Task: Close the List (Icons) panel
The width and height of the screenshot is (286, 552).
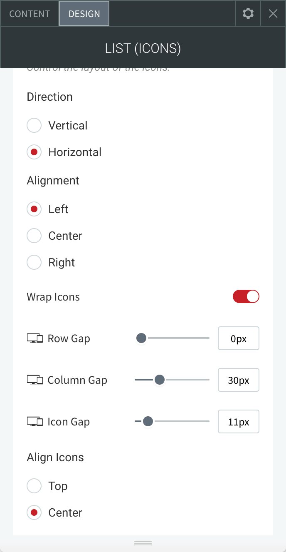Action: tap(273, 14)
